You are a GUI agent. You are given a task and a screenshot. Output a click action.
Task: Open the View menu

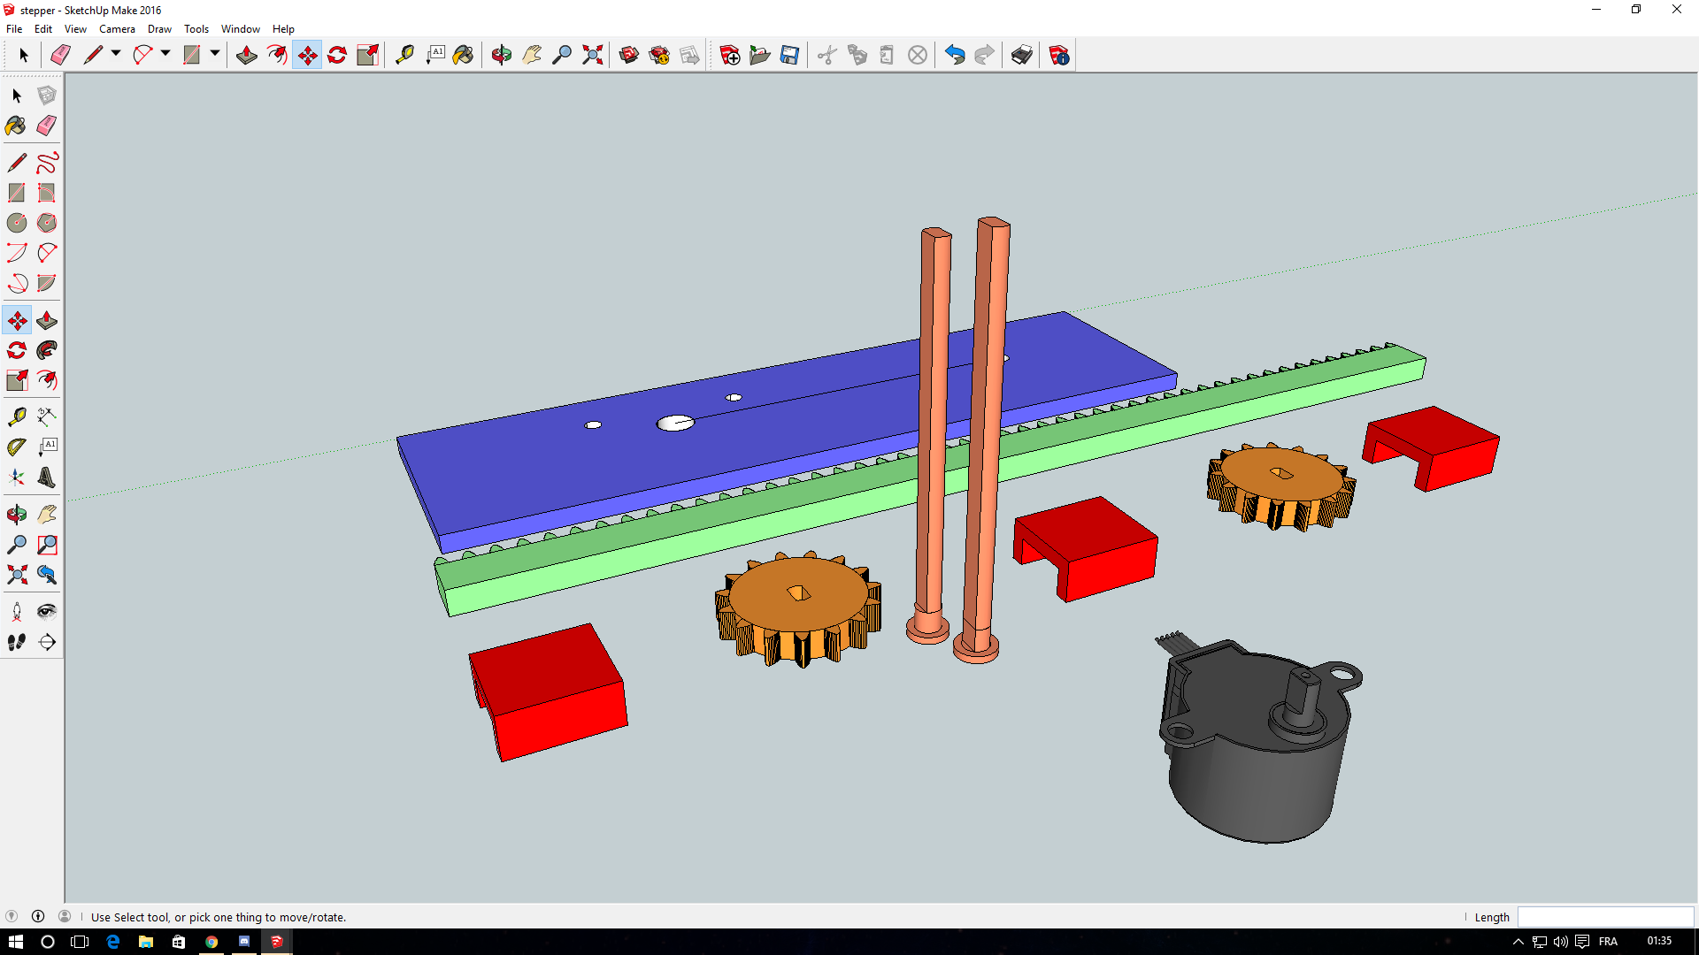(x=76, y=29)
